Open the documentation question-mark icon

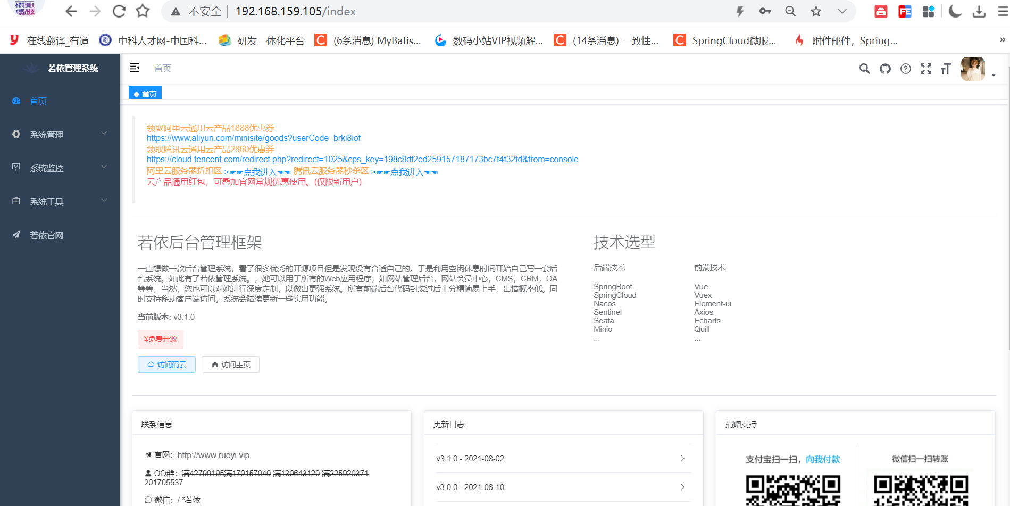(x=905, y=69)
